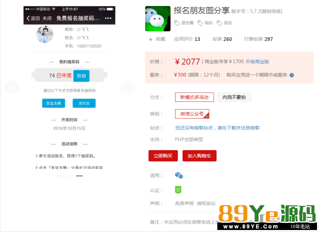Click the 立即购买 button

tap(163, 156)
